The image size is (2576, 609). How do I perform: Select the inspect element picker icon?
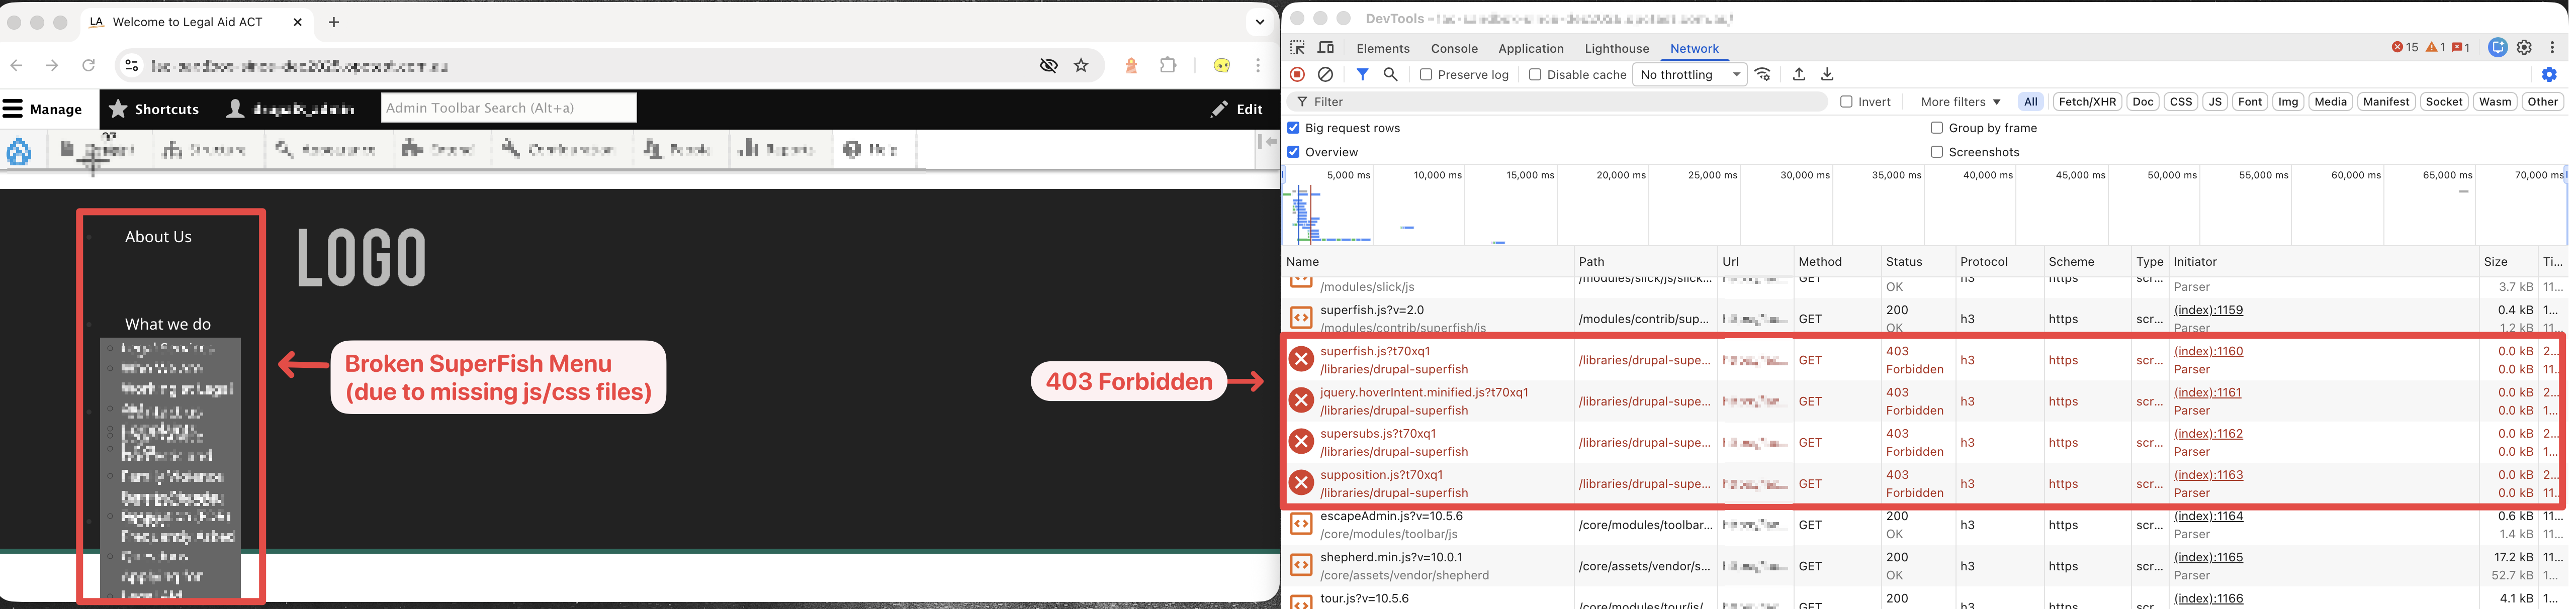click(x=1298, y=48)
